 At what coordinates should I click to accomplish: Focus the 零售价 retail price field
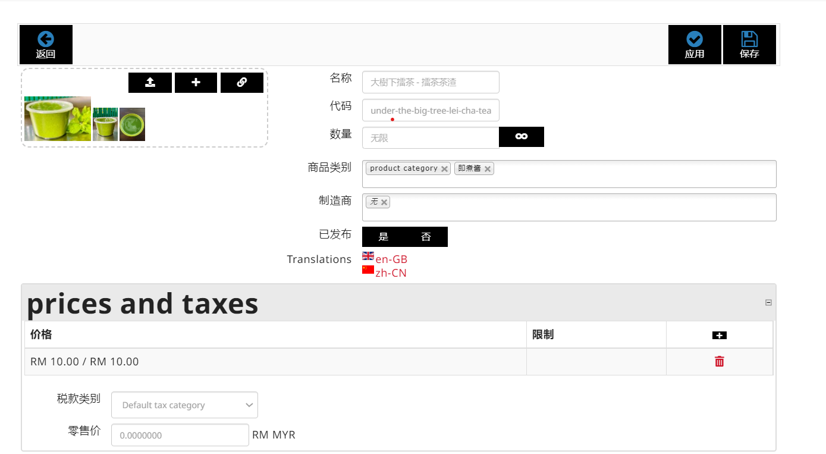180,435
